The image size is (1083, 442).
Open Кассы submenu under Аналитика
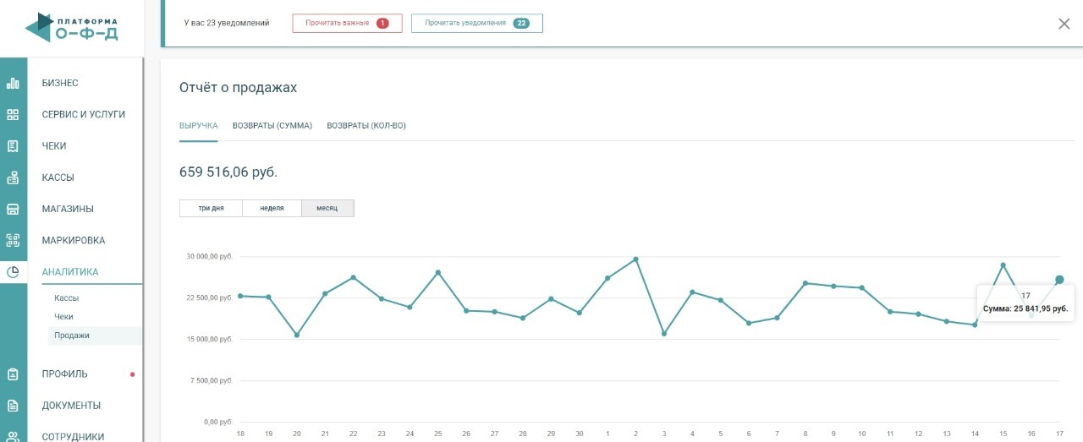pos(66,298)
